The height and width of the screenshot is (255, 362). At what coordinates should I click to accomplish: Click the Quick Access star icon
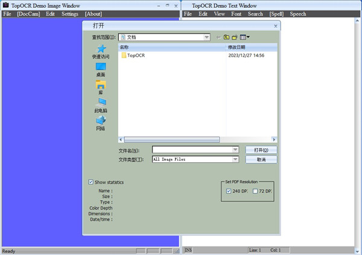click(x=101, y=49)
